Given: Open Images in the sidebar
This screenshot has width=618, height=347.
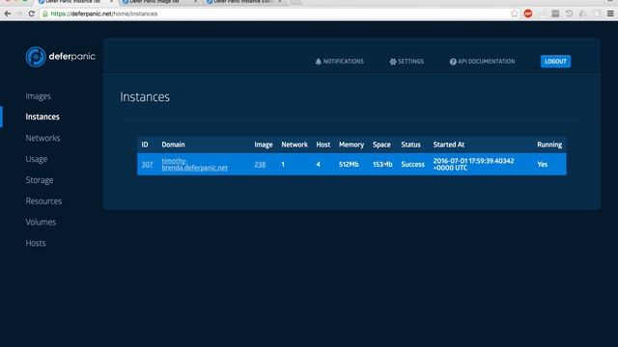Looking at the screenshot, I should tap(39, 96).
